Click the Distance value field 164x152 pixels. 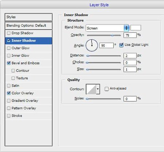pyautogui.click(x=130, y=56)
